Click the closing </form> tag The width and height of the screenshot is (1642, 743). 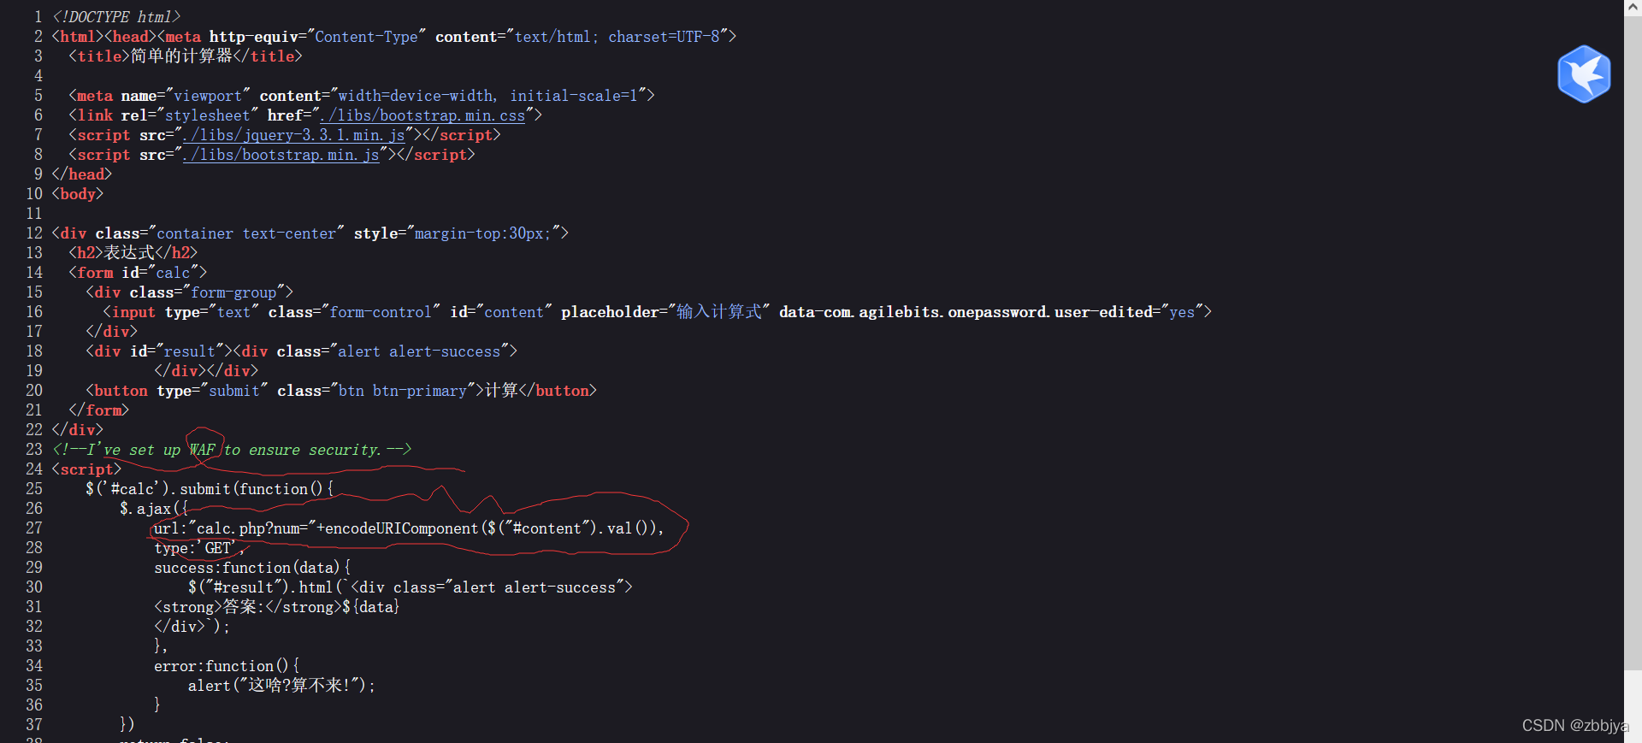click(x=99, y=410)
